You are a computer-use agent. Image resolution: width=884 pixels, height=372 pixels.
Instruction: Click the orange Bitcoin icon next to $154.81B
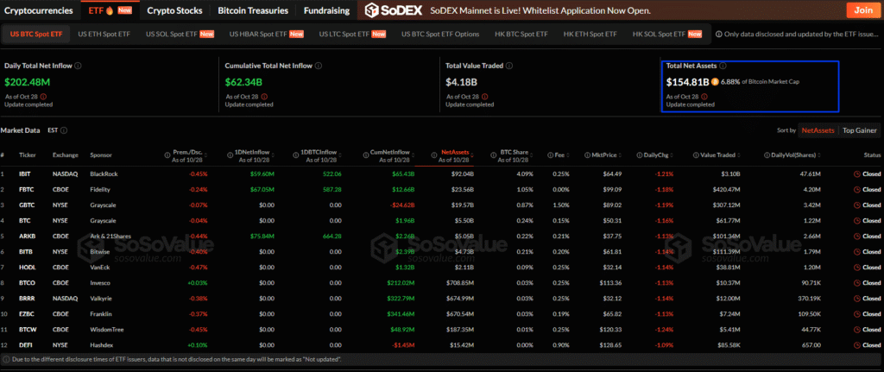pyautogui.click(x=715, y=82)
